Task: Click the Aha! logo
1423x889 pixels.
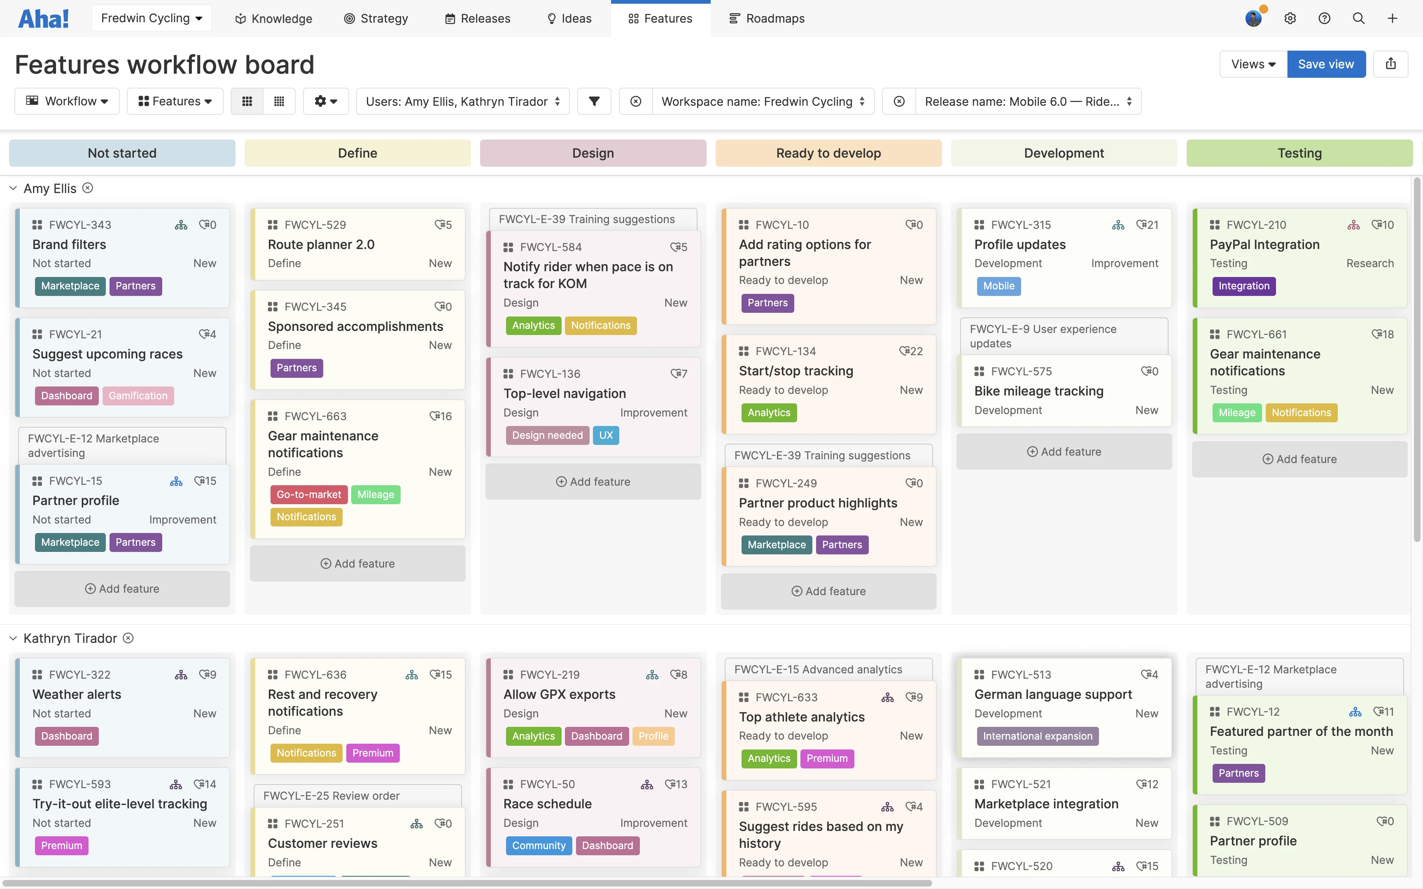Action: pyautogui.click(x=44, y=18)
